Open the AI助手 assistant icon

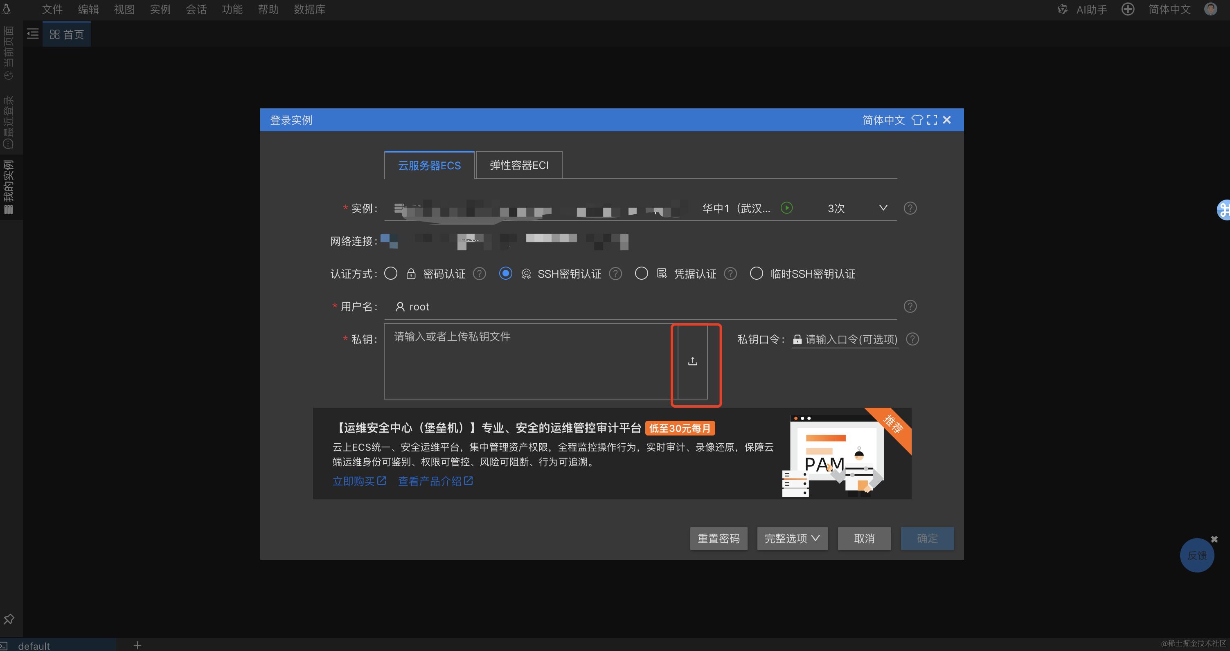(x=1062, y=9)
